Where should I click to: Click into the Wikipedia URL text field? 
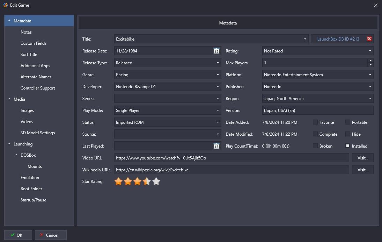tap(232, 170)
